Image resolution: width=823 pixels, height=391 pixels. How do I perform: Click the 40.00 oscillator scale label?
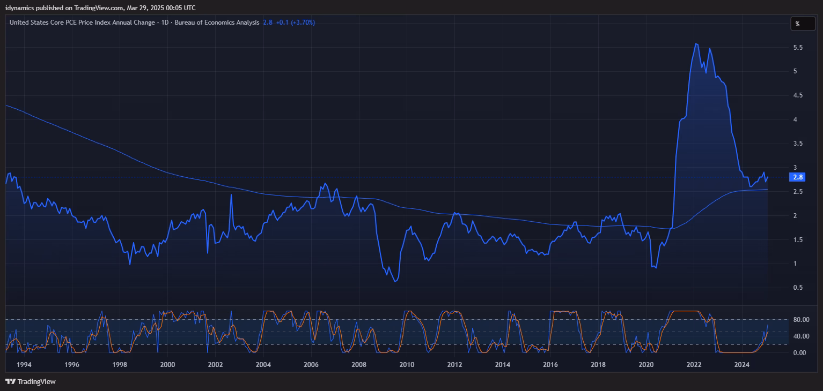(x=801, y=336)
